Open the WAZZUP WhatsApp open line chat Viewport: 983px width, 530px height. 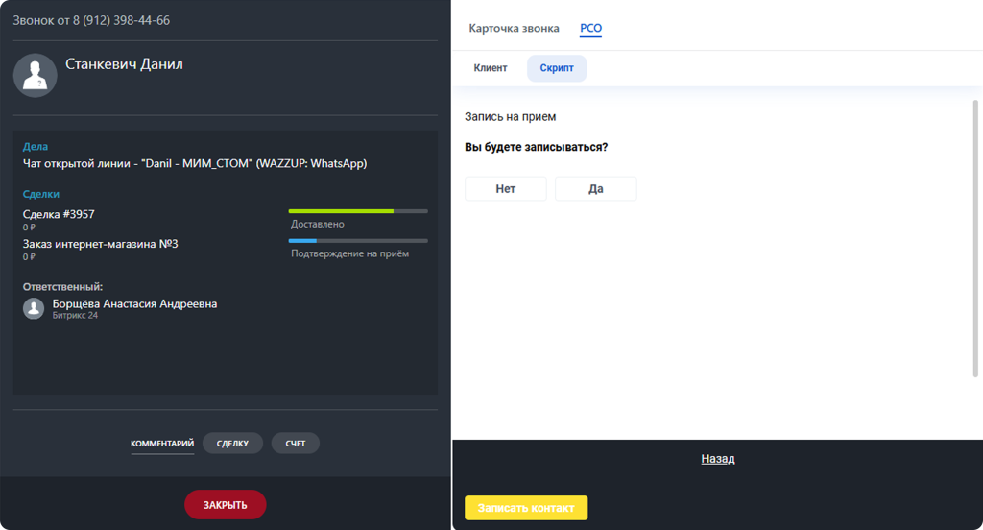(x=195, y=163)
